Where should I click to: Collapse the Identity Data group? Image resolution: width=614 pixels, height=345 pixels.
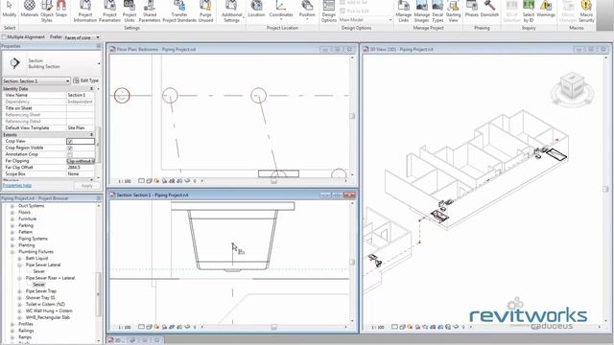92,89
